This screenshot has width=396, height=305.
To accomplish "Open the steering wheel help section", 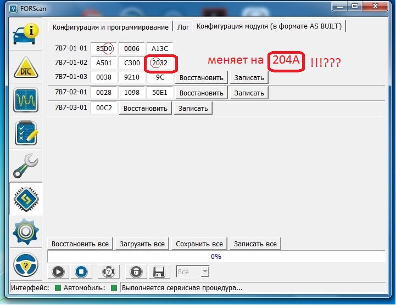I will coord(26,265).
